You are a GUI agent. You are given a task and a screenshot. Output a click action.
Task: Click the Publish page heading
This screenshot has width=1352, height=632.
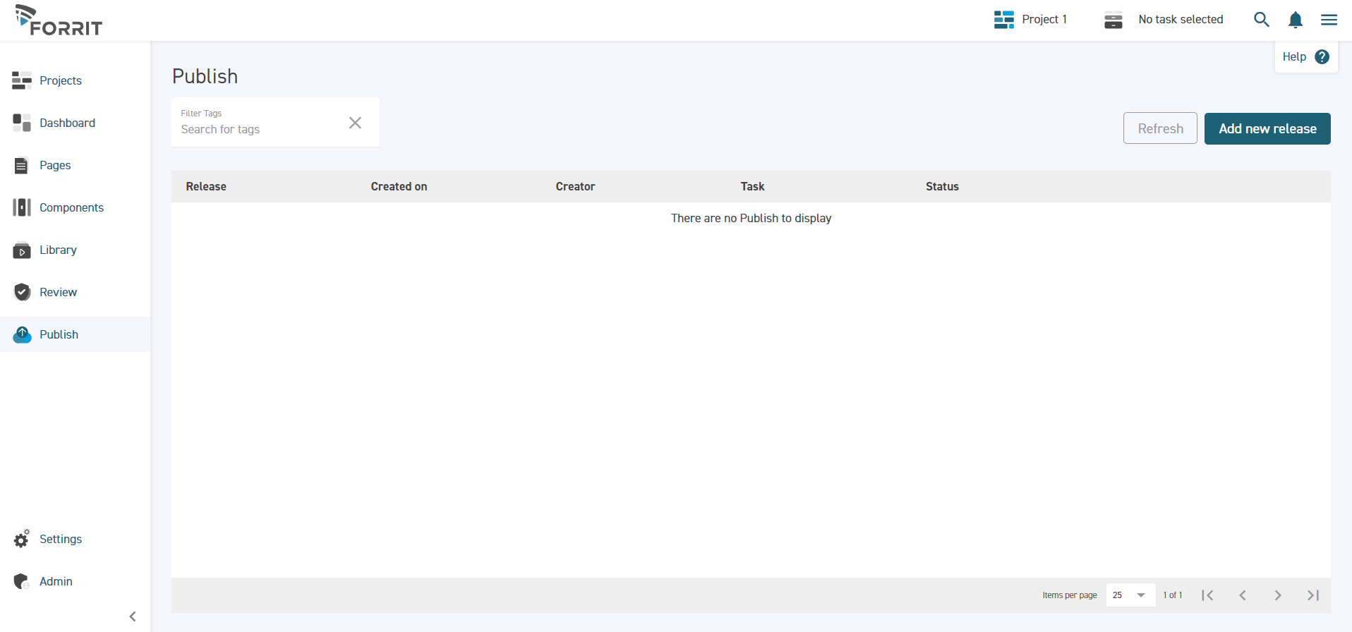[x=205, y=76]
